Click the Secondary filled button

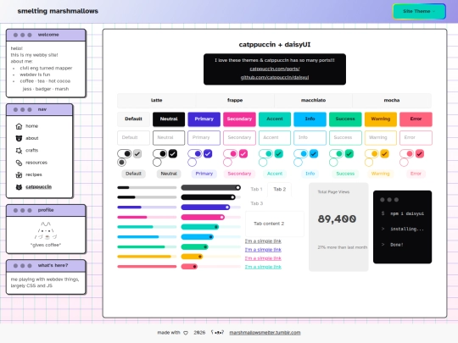[x=239, y=119]
